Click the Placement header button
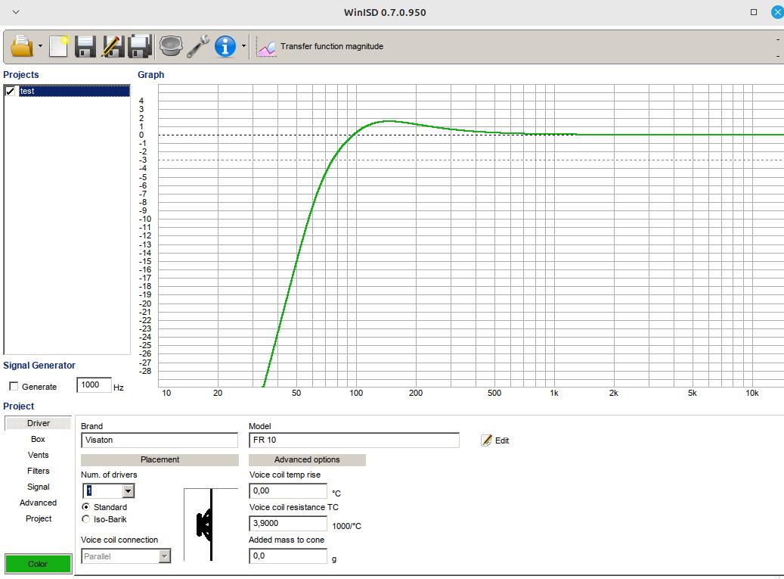The image size is (784, 579). point(160,459)
